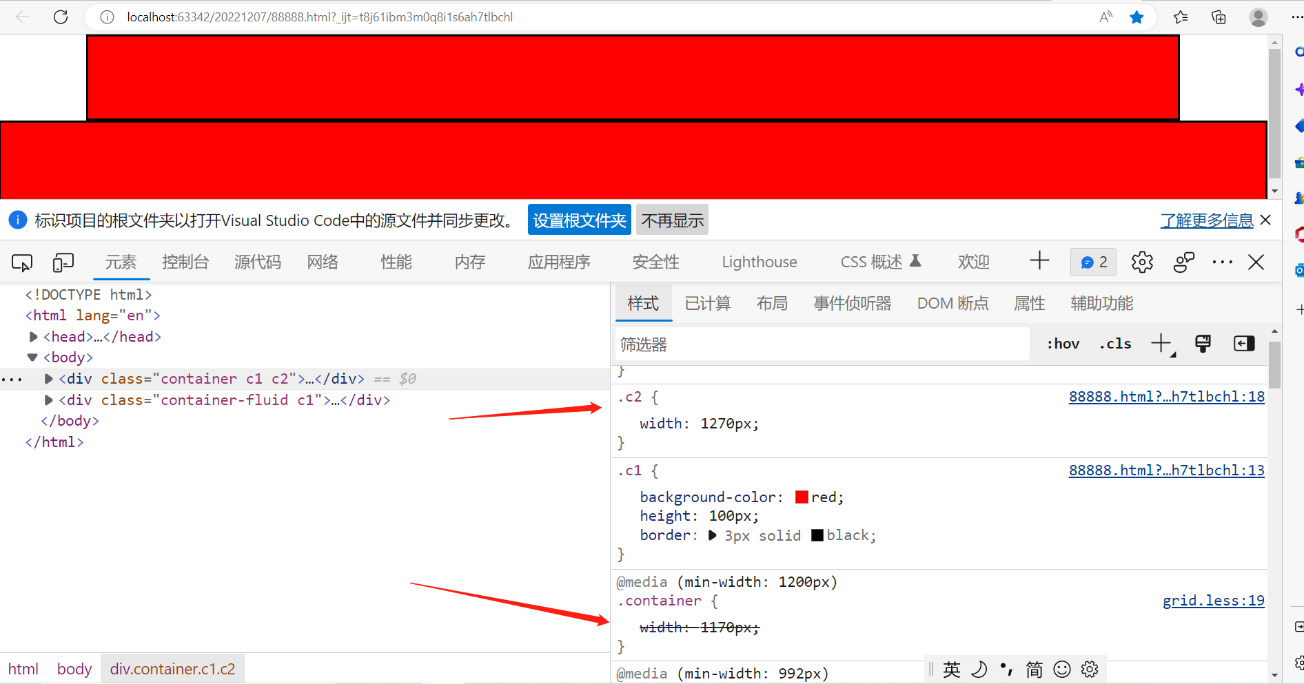Open source link for the .c1 rule
This screenshot has width=1304, height=684.
point(1167,470)
